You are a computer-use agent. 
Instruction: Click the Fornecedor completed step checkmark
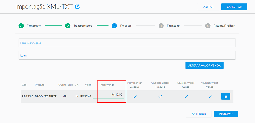pyautogui.click(x=21, y=26)
